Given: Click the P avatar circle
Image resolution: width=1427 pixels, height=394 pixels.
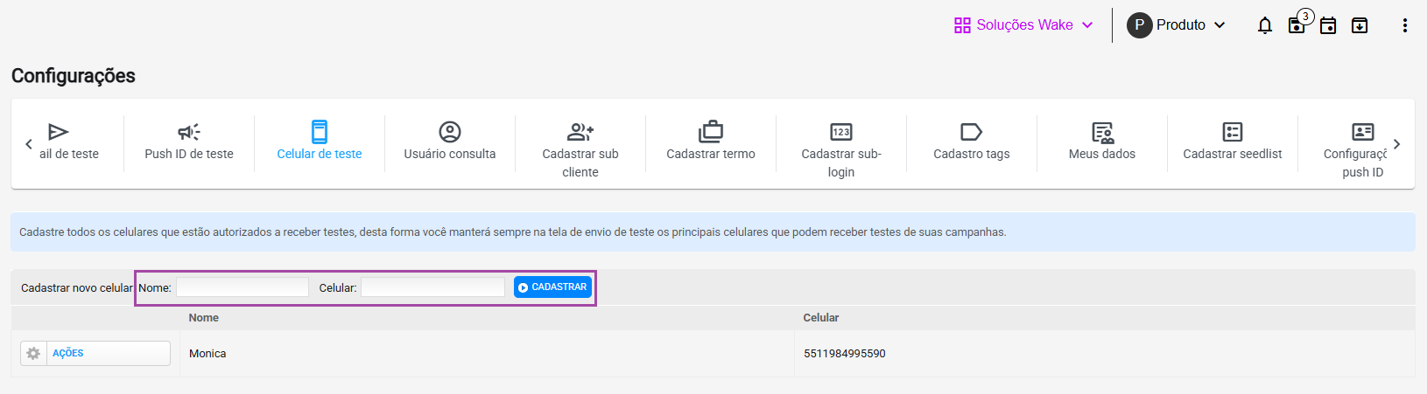Looking at the screenshot, I should click(x=1139, y=25).
